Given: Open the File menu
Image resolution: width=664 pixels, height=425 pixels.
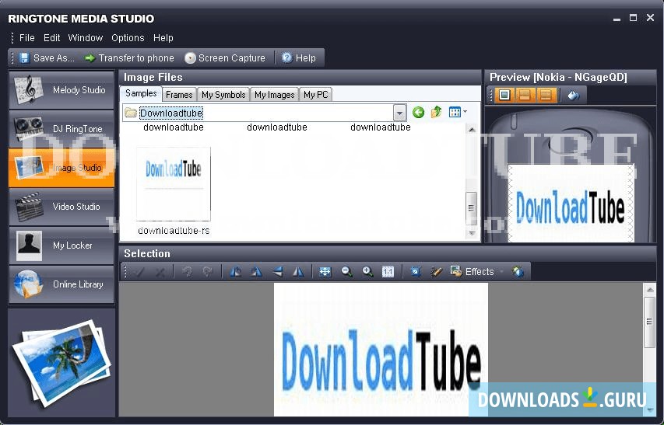Looking at the screenshot, I should point(27,38).
